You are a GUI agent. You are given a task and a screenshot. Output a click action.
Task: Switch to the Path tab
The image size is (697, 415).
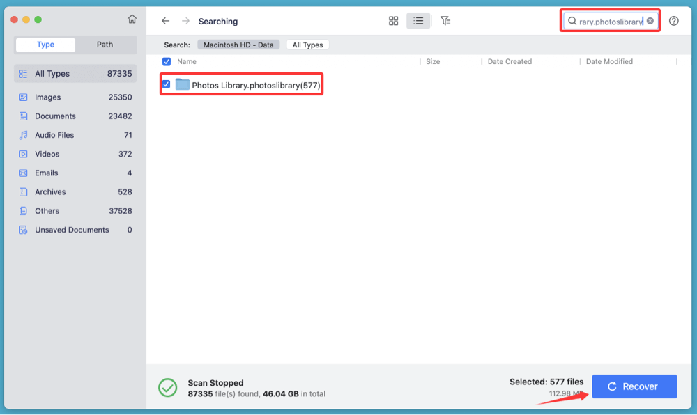(x=105, y=45)
